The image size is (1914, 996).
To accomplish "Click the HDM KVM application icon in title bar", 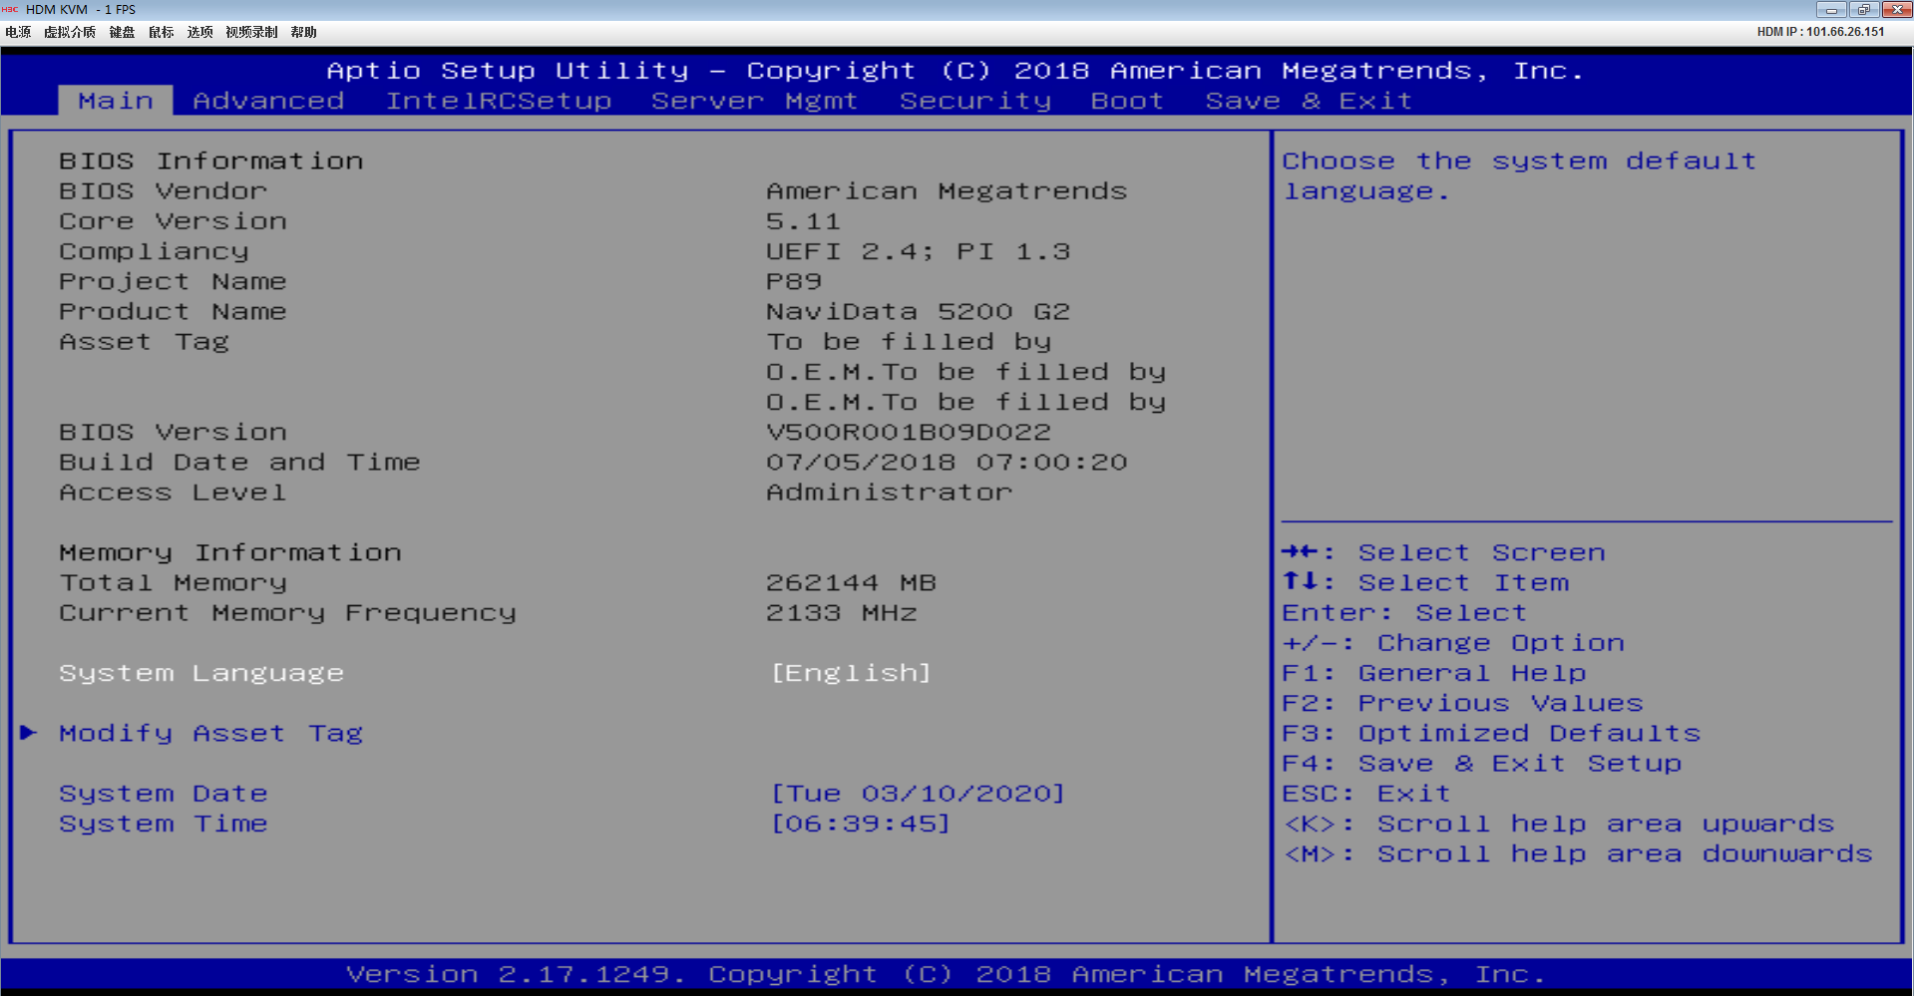I will tap(10, 9).
